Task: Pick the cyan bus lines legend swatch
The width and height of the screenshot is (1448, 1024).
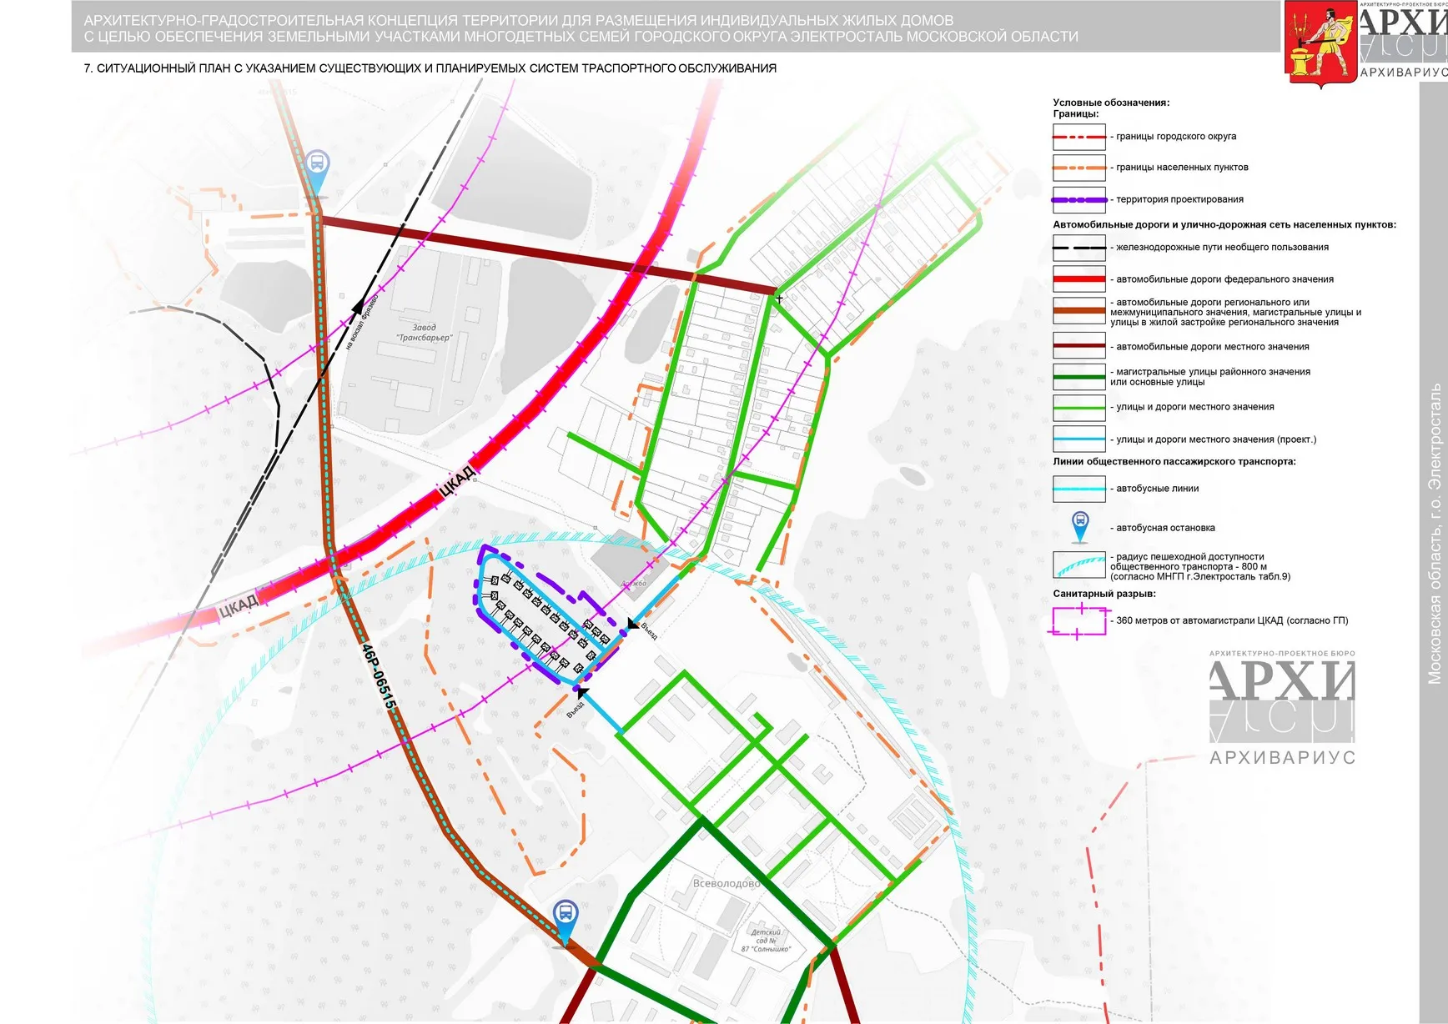Action: pyautogui.click(x=1078, y=489)
